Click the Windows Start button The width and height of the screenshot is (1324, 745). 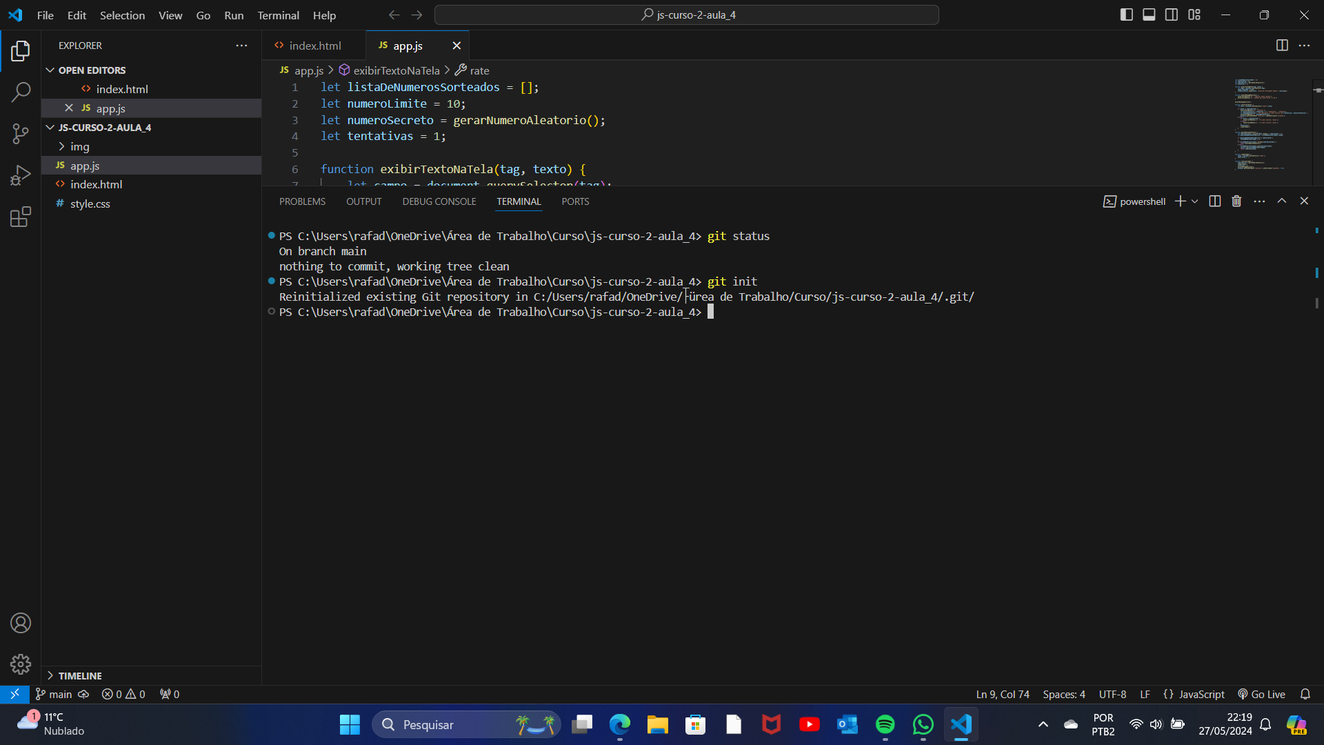350,724
